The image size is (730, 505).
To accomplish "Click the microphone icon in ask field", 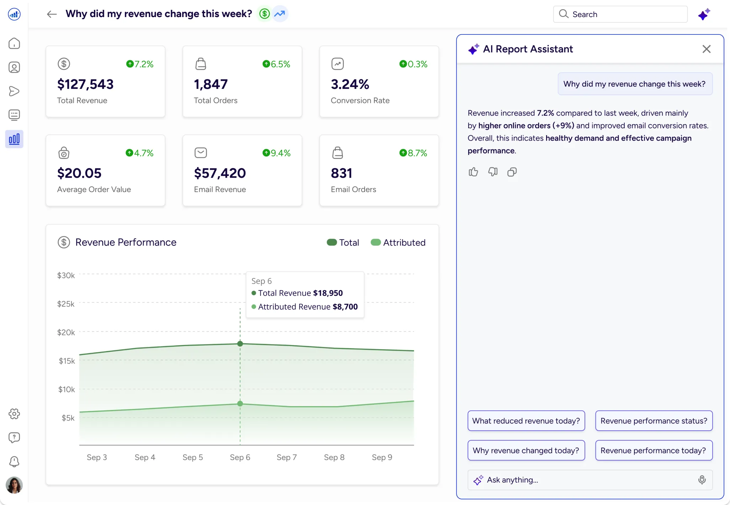I will [702, 480].
